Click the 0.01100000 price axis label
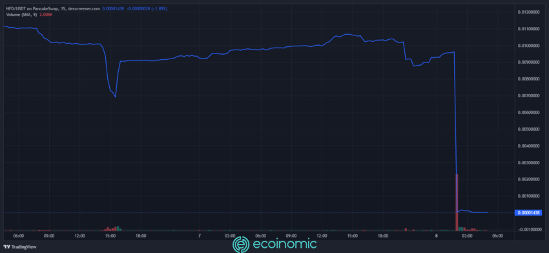Viewport: 549px width, 253px height. [529, 29]
